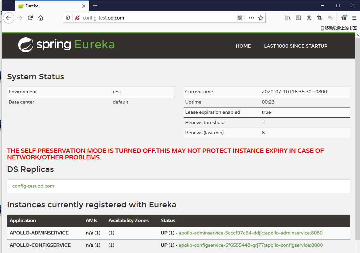
Task: Click the Data center value default
Action: [120, 102]
